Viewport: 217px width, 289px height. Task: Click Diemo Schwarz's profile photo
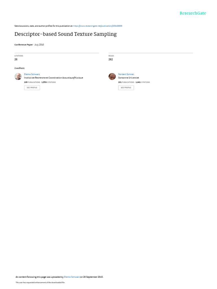18,76
